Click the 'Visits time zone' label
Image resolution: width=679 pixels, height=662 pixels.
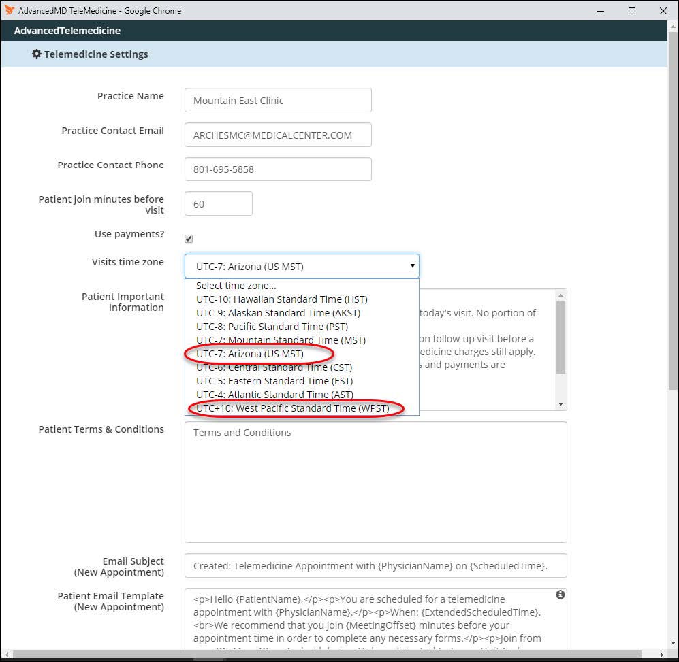tap(128, 262)
